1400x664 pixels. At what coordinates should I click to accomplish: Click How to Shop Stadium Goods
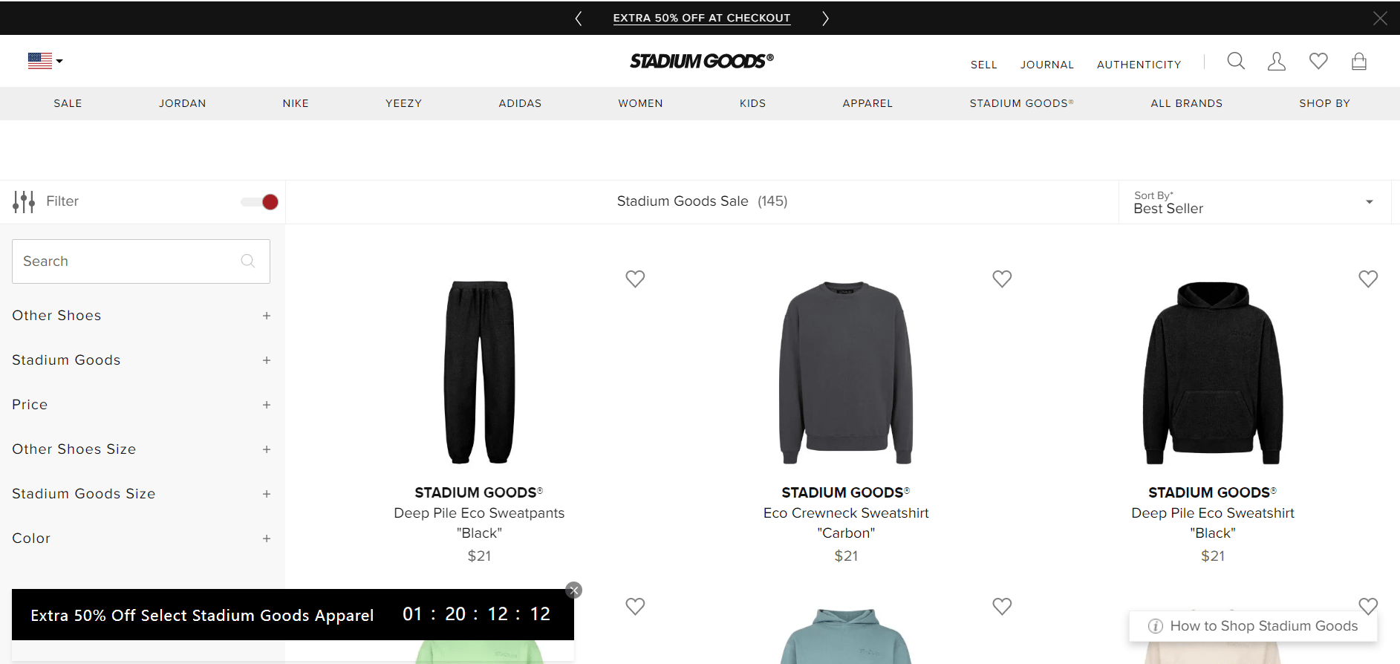[x=1253, y=626]
